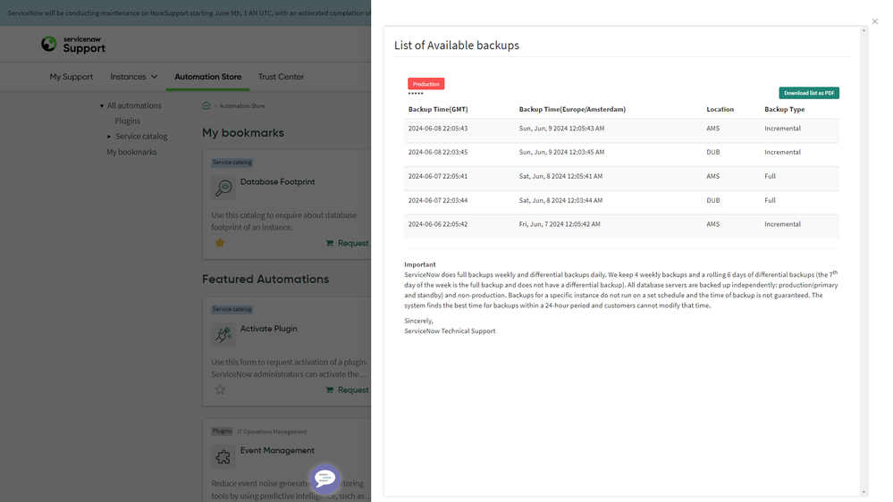The image size is (893, 502).
Task: Click the Automation Store breadcrumb link
Action: point(242,106)
